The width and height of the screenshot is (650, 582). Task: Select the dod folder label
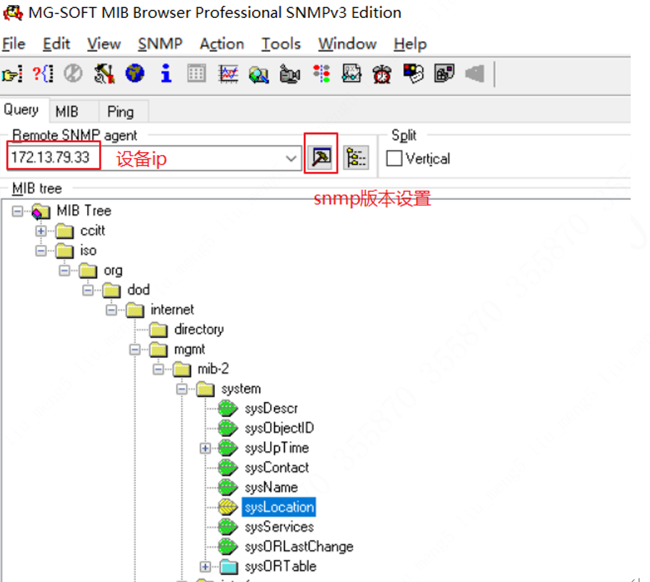(x=138, y=290)
